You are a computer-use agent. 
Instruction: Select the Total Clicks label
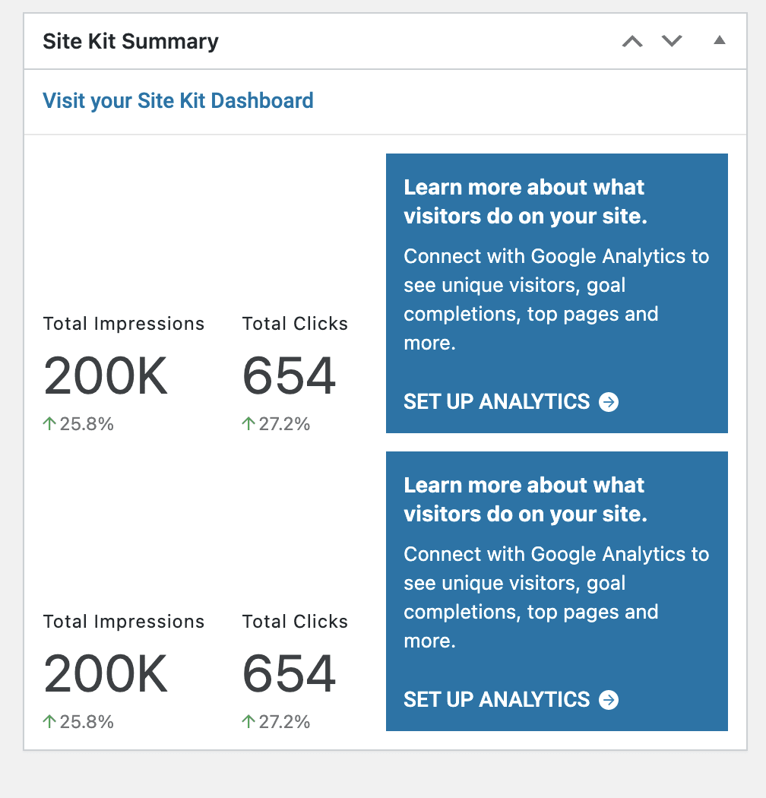point(294,323)
